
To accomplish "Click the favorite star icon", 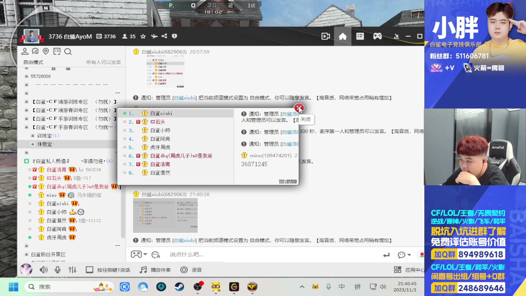I will 143,36.
